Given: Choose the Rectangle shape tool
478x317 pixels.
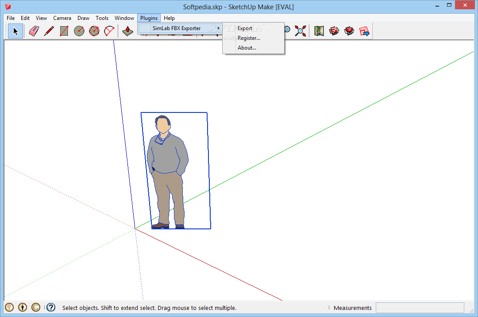Looking at the screenshot, I should click(x=64, y=31).
